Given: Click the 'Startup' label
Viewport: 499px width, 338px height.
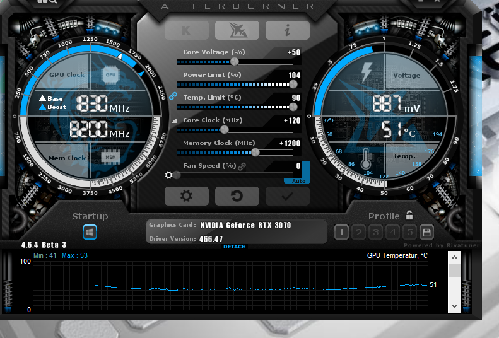Looking at the screenshot, I should [90, 216].
